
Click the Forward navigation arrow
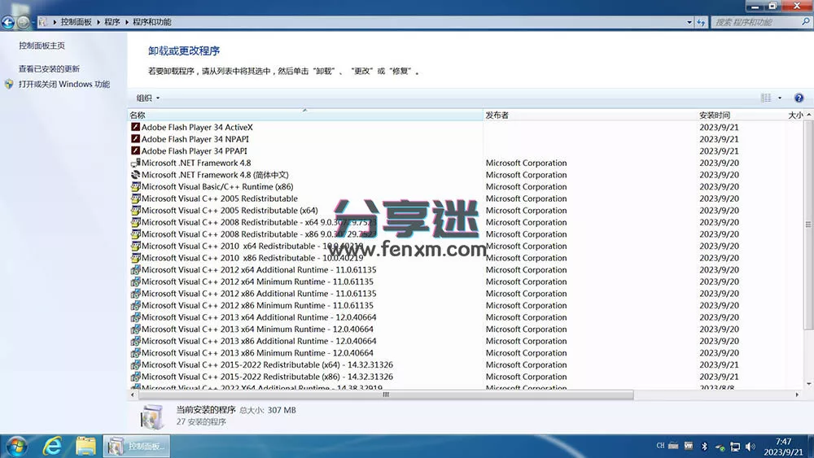point(23,22)
